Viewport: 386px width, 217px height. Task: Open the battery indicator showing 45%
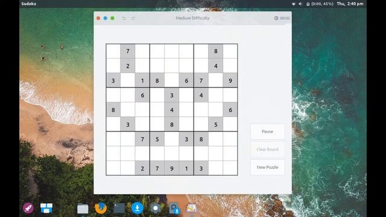[x=320, y=4]
